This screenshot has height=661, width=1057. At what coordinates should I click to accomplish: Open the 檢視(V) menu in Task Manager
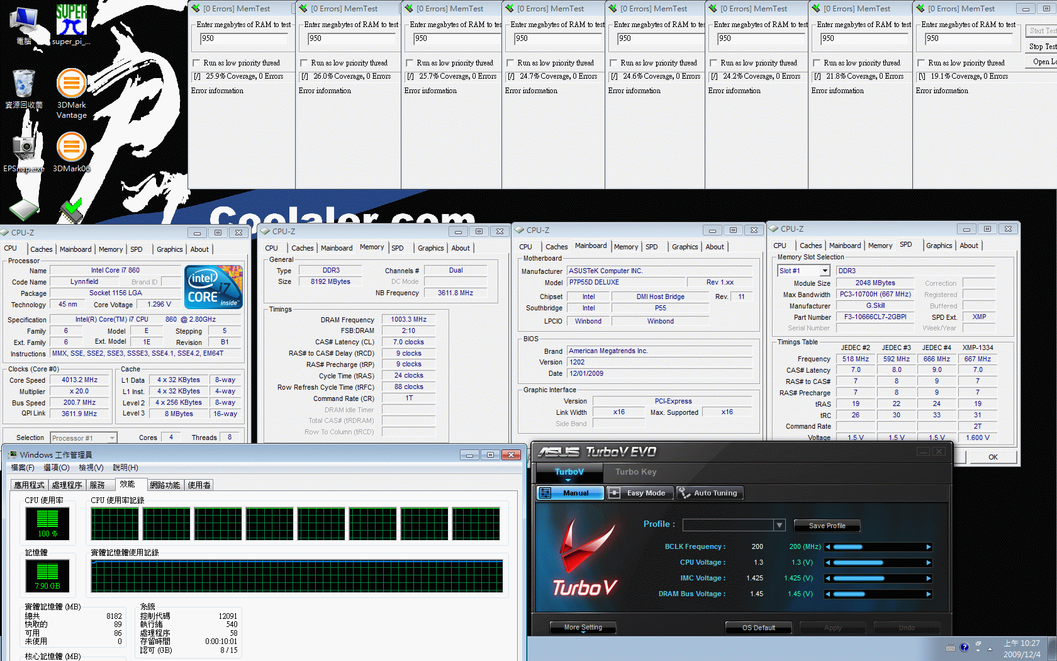tap(91, 468)
